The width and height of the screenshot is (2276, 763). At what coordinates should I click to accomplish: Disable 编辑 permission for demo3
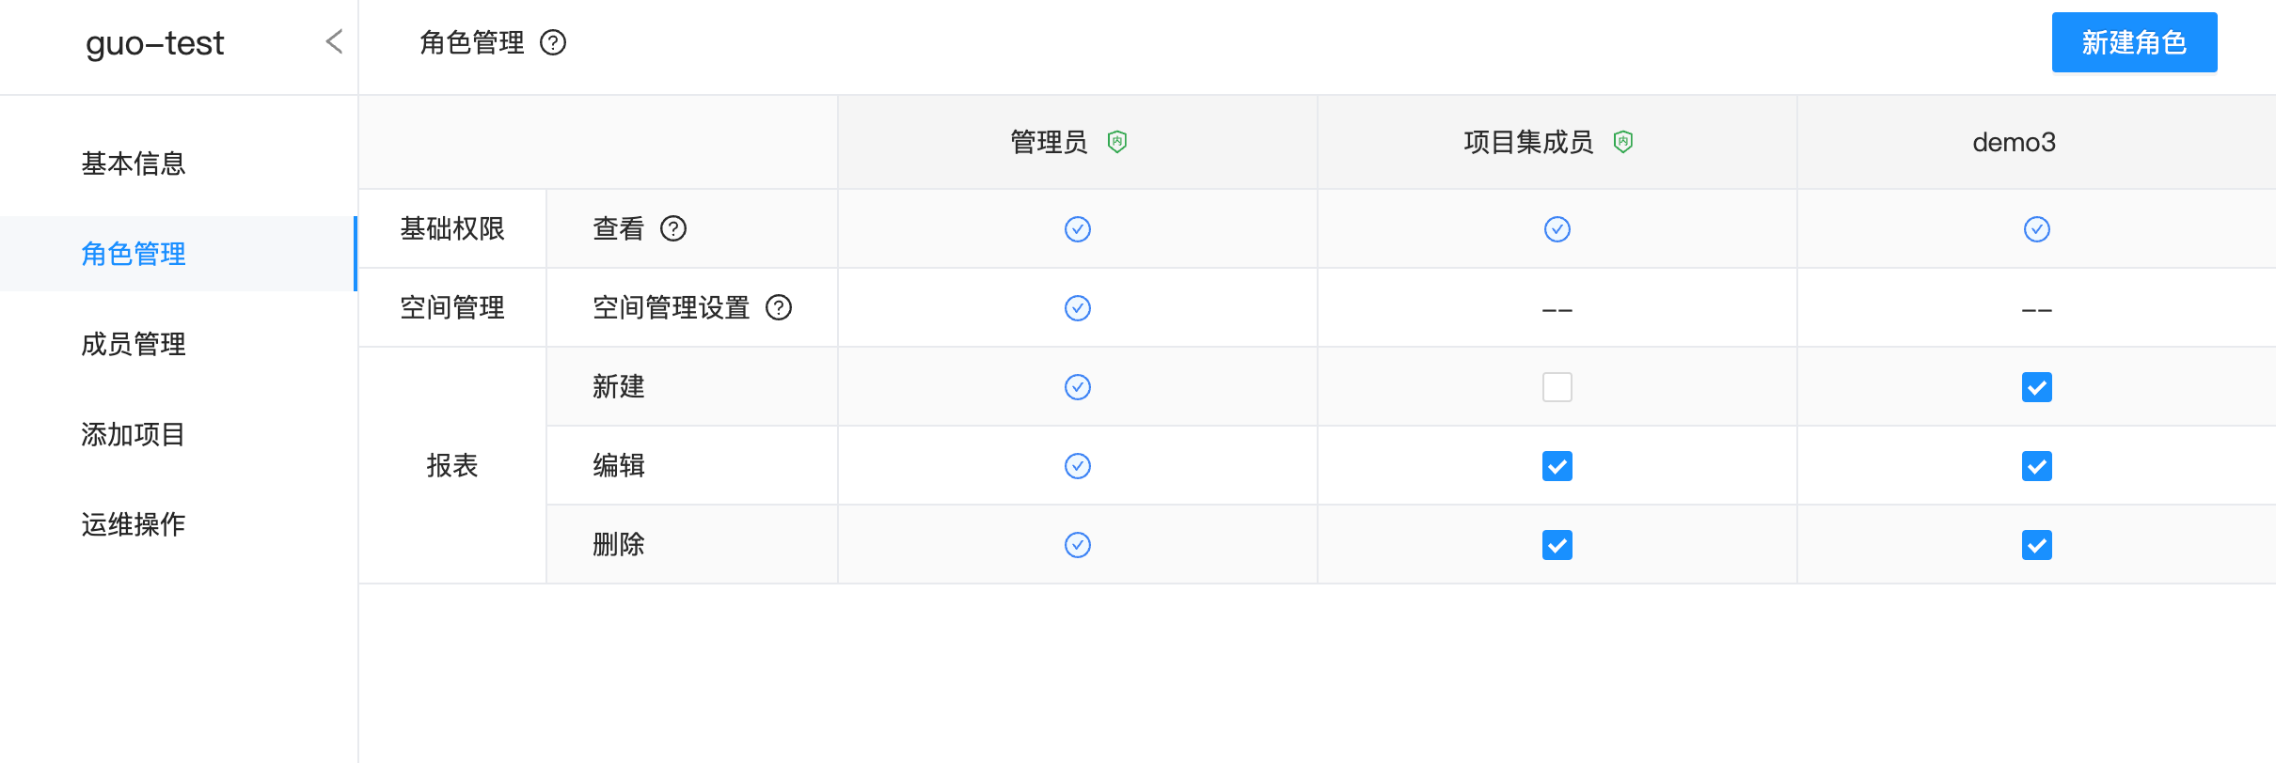2035,465
